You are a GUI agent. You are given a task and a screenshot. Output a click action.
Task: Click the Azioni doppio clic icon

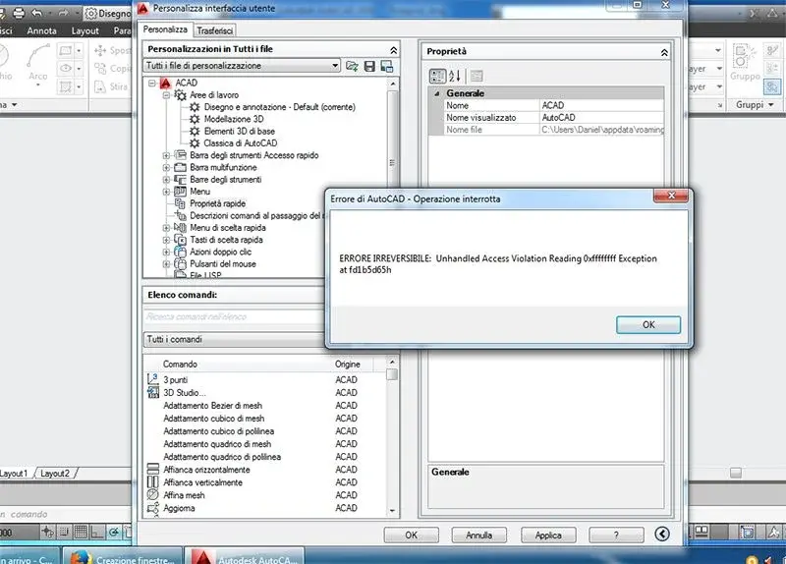[180, 252]
